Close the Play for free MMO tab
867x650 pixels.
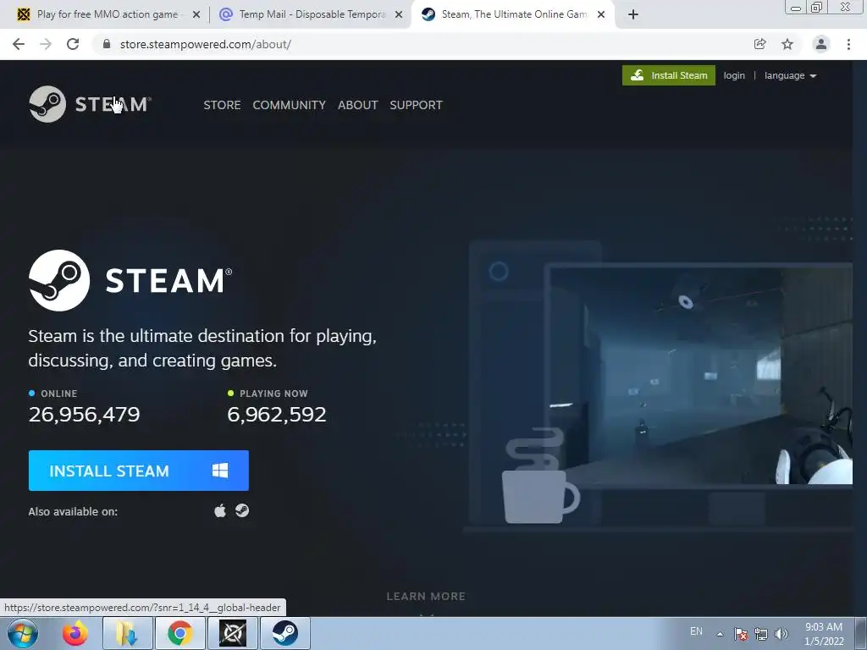pyautogui.click(x=196, y=15)
